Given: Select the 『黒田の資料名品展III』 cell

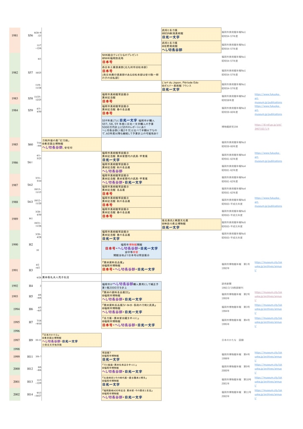Looking at the screenshot, I should click(131, 296).
